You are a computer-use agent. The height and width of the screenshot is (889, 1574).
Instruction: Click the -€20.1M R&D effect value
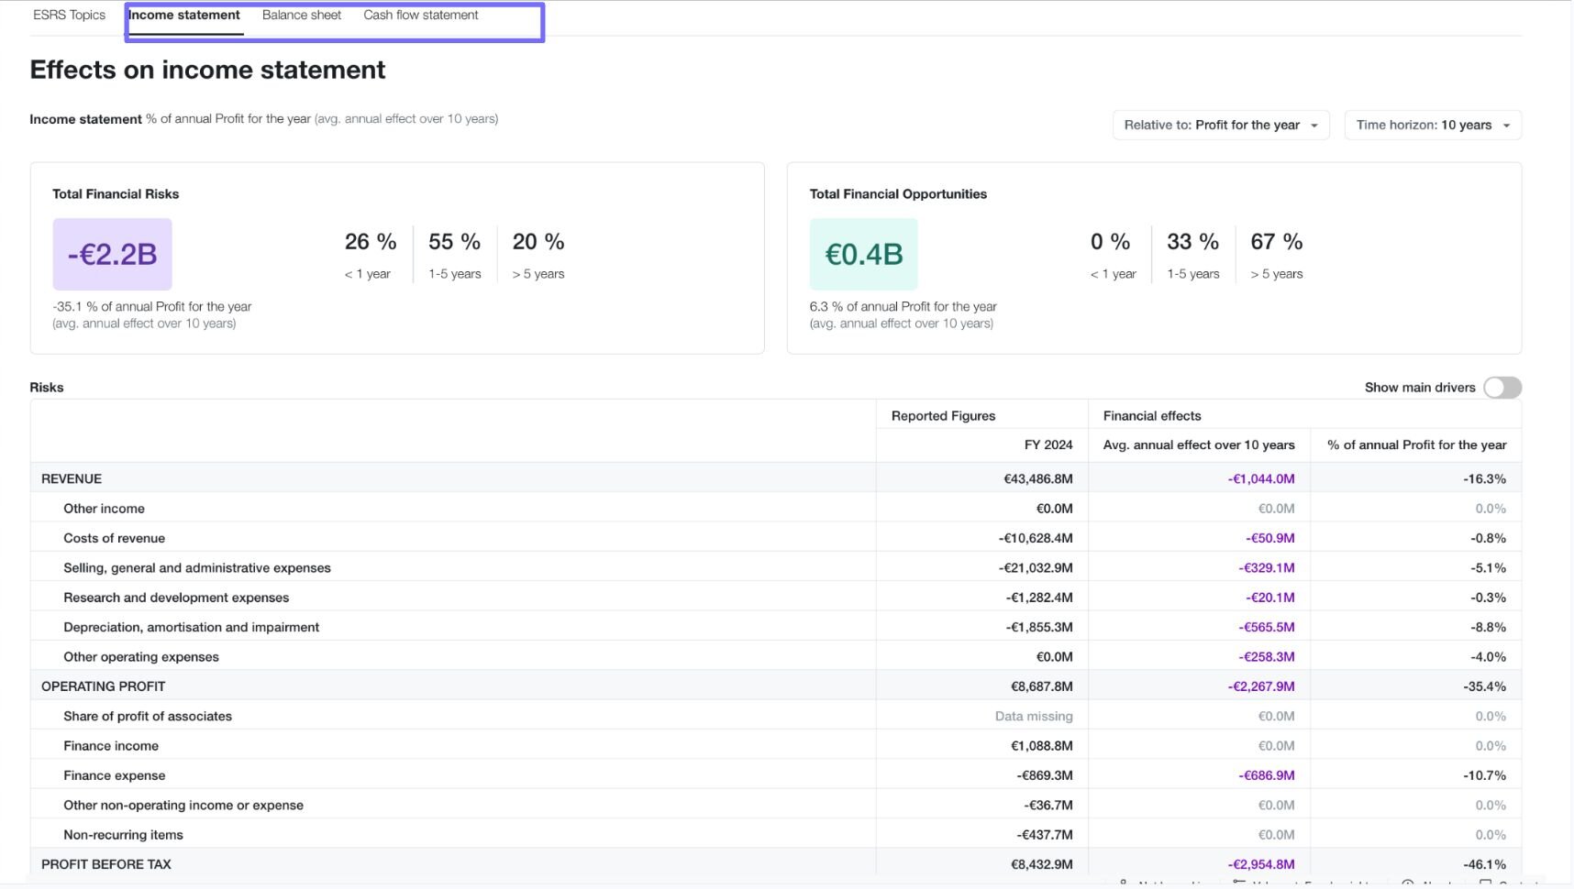click(x=1270, y=598)
